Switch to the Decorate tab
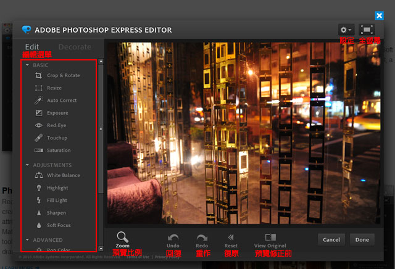 (75, 47)
